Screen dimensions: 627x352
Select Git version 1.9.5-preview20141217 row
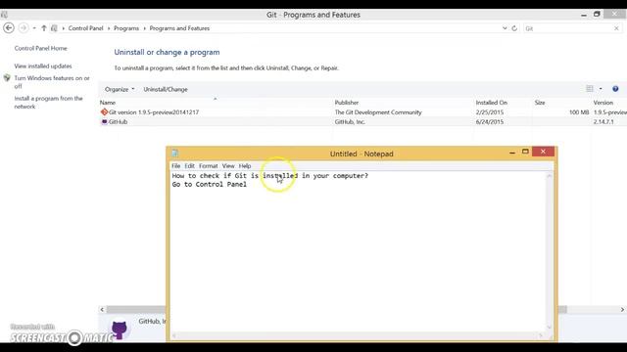(x=362, y=112)
